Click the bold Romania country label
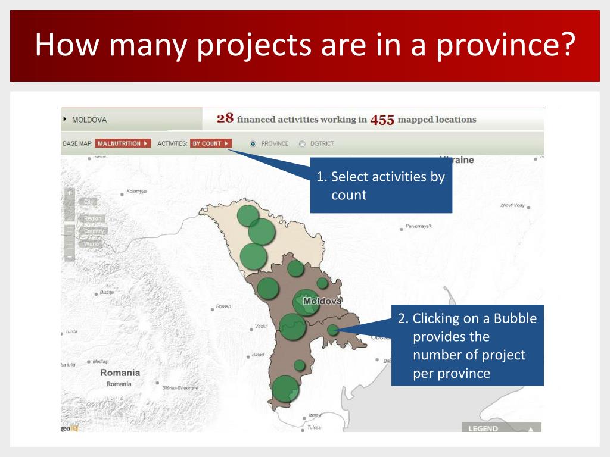The image size is (610, 457). coord(120,373)
